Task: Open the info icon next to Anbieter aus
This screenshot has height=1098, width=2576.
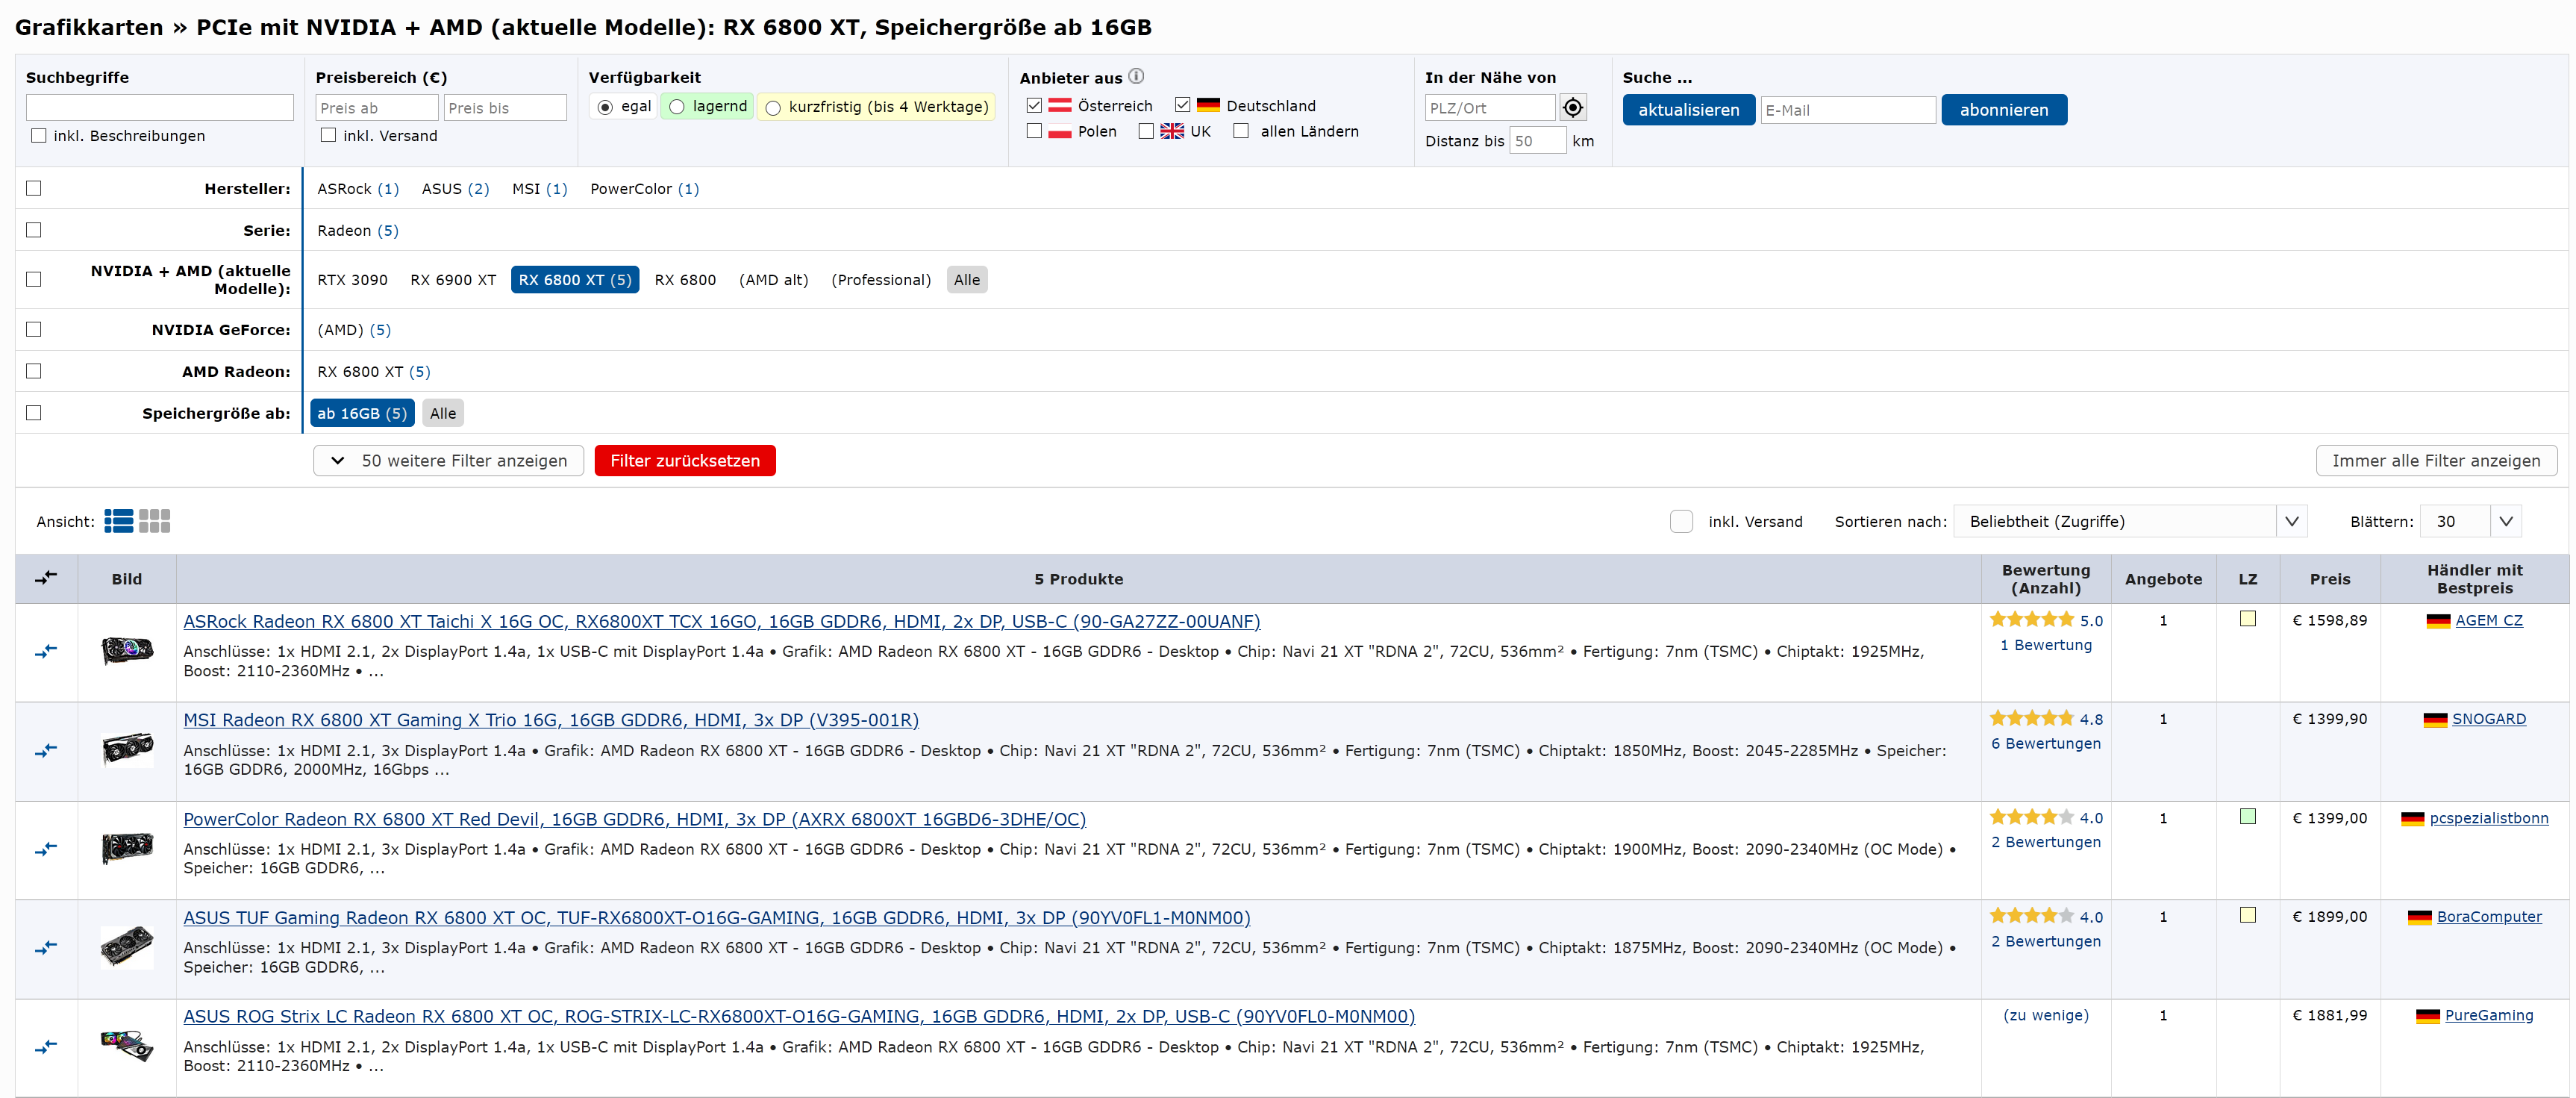Action: click(1136, 77)
